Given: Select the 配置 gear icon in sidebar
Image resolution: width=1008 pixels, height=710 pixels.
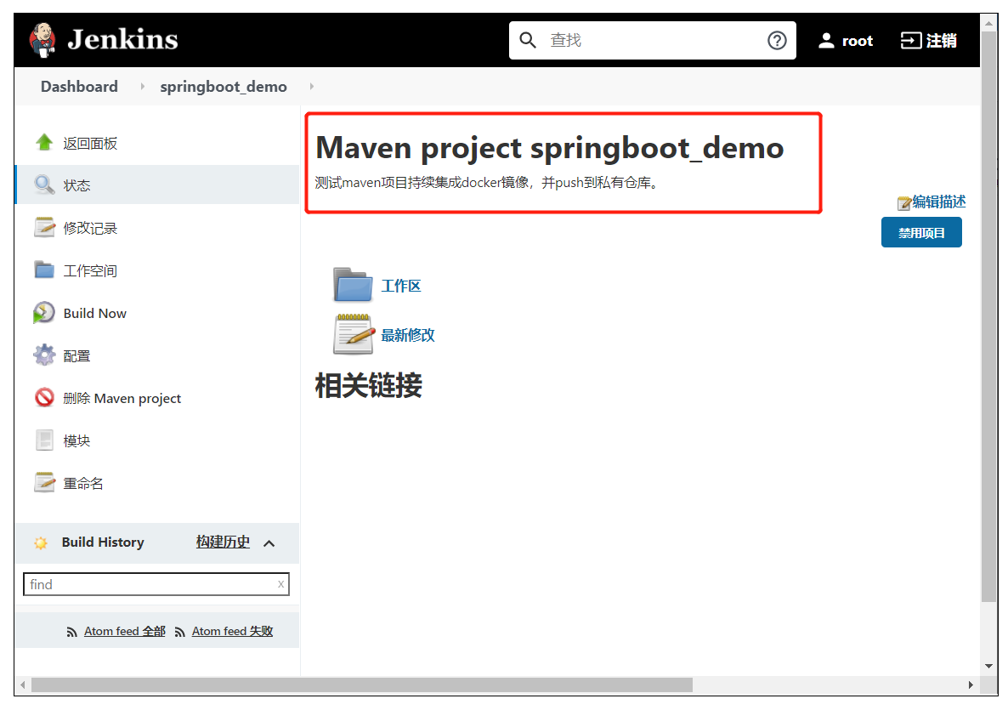Looking at the screenshot, I should click(x=44, y=355).
